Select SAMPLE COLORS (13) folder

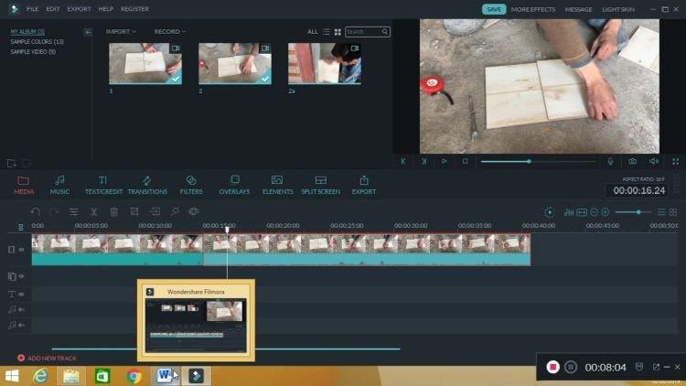(38, 41)
